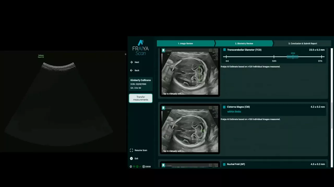Click bookmark icon on Nuchal Fold image
The image size is (334, 187).
pos(163,165)
